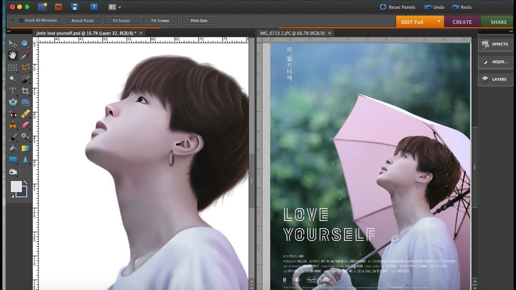This screenshot has height=290, width=516.
Task: Swap foreground and background colors
Action: pyautogui.click(x=25, y=183)
